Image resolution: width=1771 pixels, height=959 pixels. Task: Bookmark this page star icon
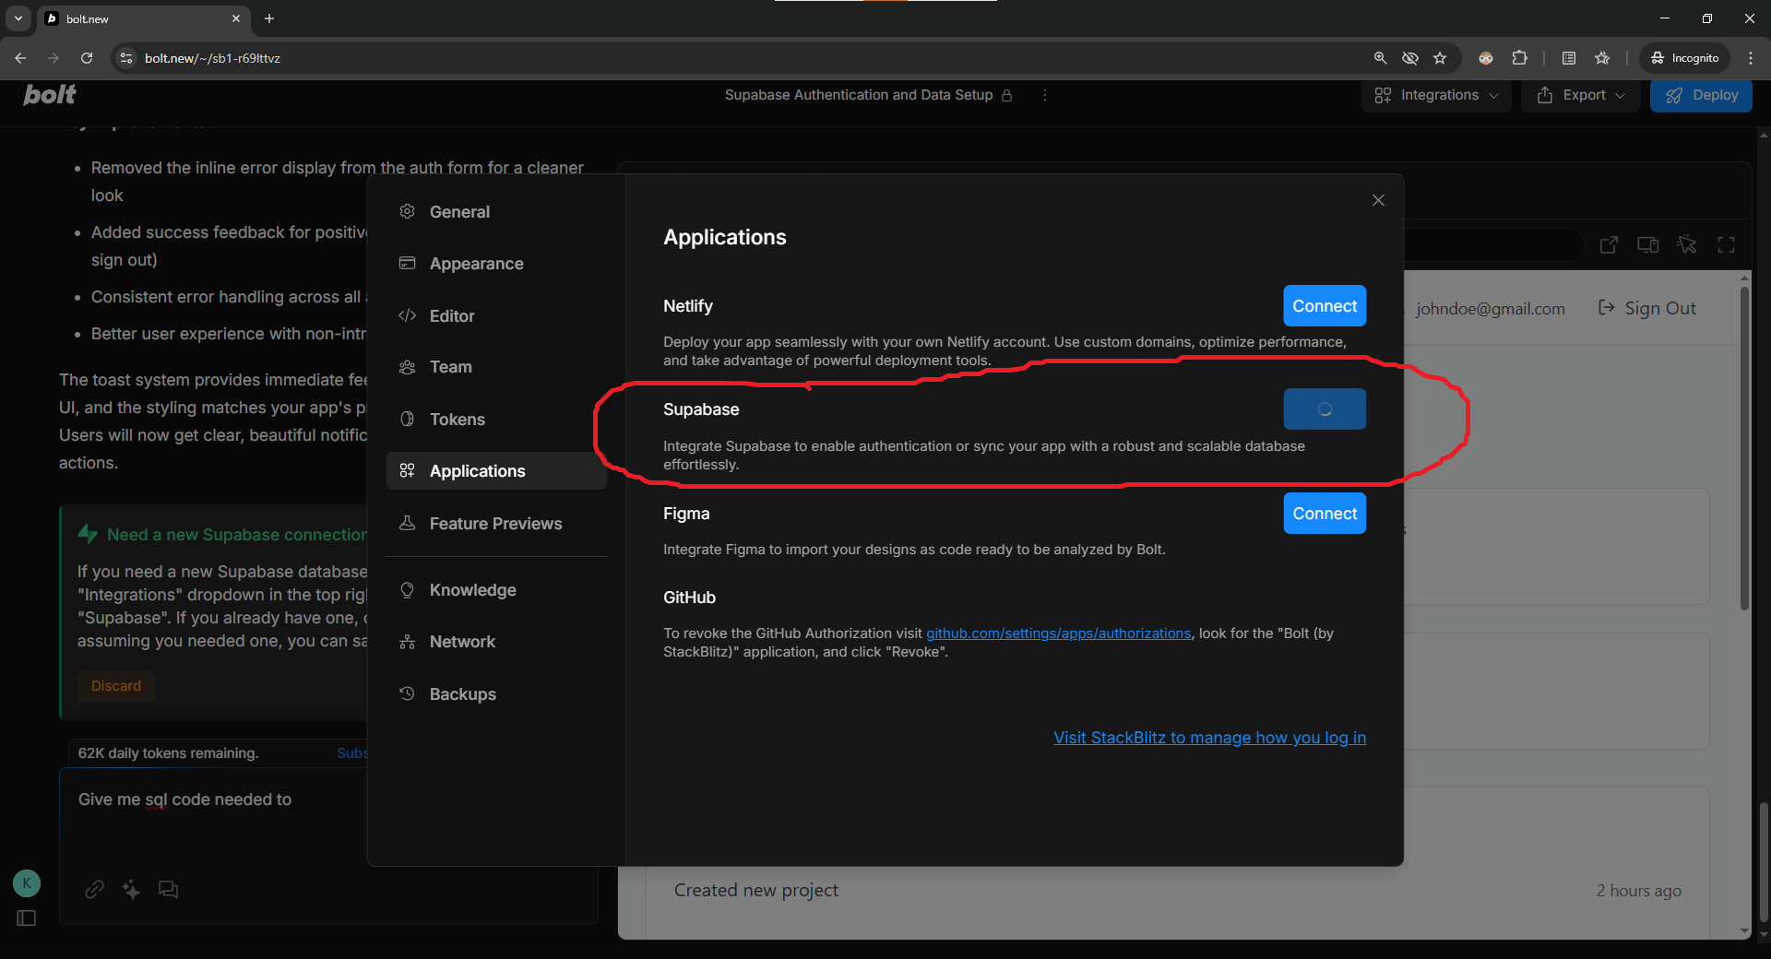click(x=1440, y=57)
